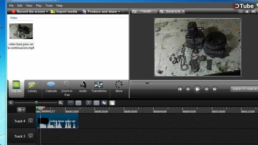Click the zoom in magnifier on timeline
Screen dimensions: 258x145
click(61, 103)
